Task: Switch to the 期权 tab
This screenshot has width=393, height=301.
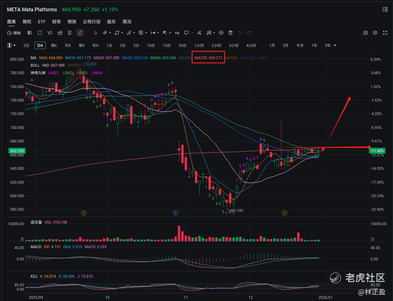Action: [x=27, y=22]
